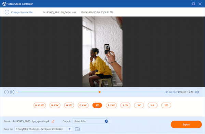Viewport: 205px width, 134px height.
Task: Stop the video playback
Action: [12, 92]
